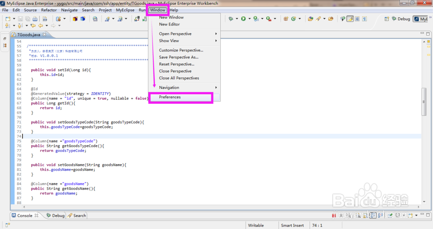Close the TGoods.java editor tab
Screen dimensions: 433x229
point(44,35)
